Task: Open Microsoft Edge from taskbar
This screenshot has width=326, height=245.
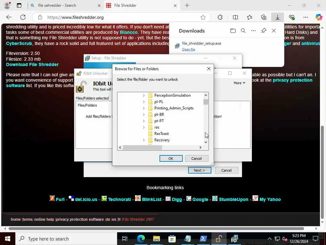Action: (x=141, y=239)
